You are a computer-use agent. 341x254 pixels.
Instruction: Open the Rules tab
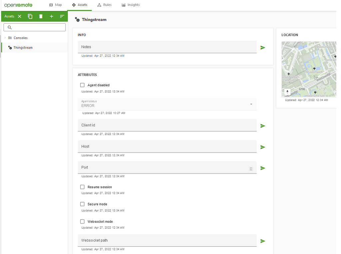point(104,5)
